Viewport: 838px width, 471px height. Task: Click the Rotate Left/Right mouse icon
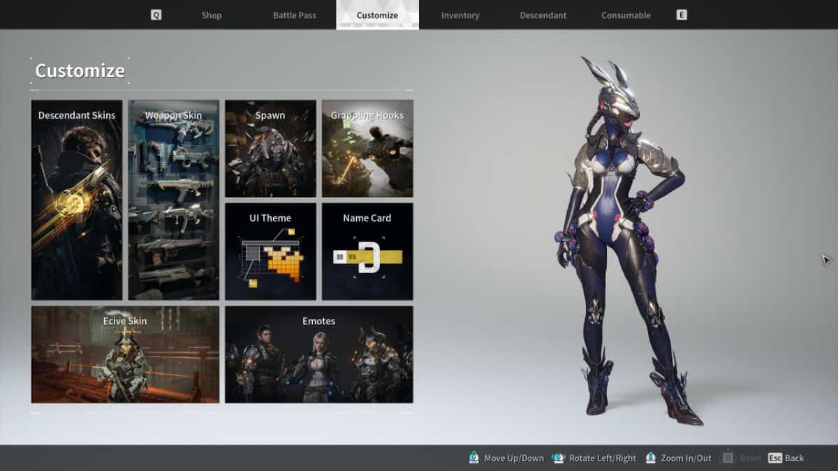558,458
